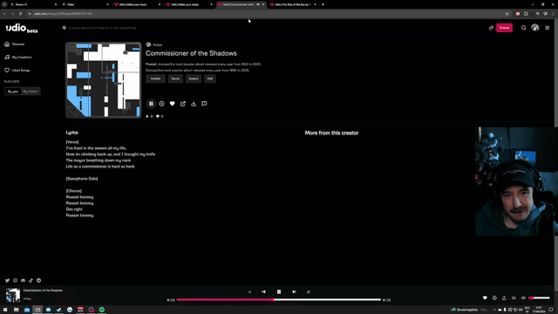
Task: Open the Windows Start menu
Action: point(5,310)
